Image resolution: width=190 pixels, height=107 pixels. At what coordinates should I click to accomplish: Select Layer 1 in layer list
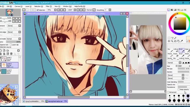9,59
